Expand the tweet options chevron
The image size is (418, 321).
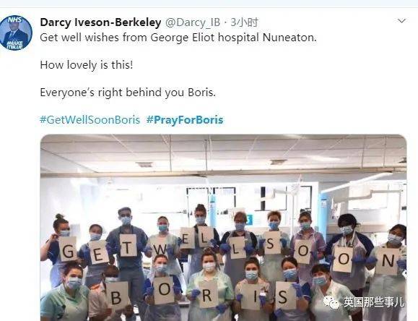[x=401, y=21]
